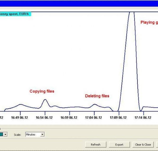The image size is (158, 151).
Task: Click the curve bump below 'Copying files'
Action: [45, 99]
